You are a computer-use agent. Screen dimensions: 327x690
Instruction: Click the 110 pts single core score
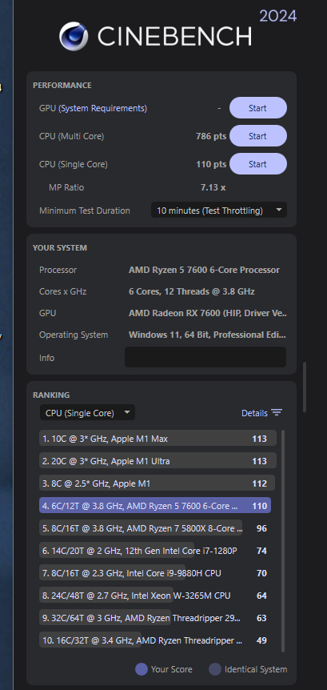click(211, 165)
